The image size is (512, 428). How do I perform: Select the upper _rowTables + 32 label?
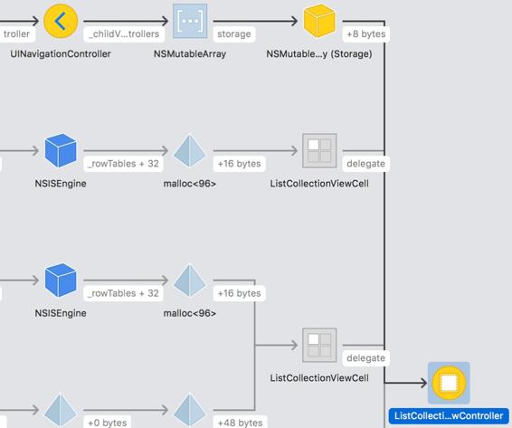click(x=123, y=164)
